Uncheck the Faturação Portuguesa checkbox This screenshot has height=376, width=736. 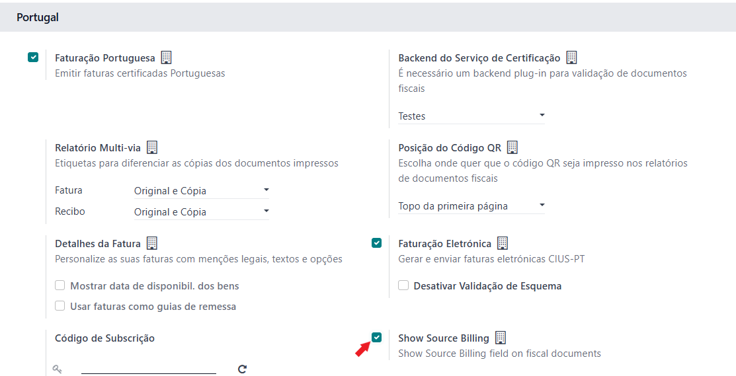pos(33,57)
